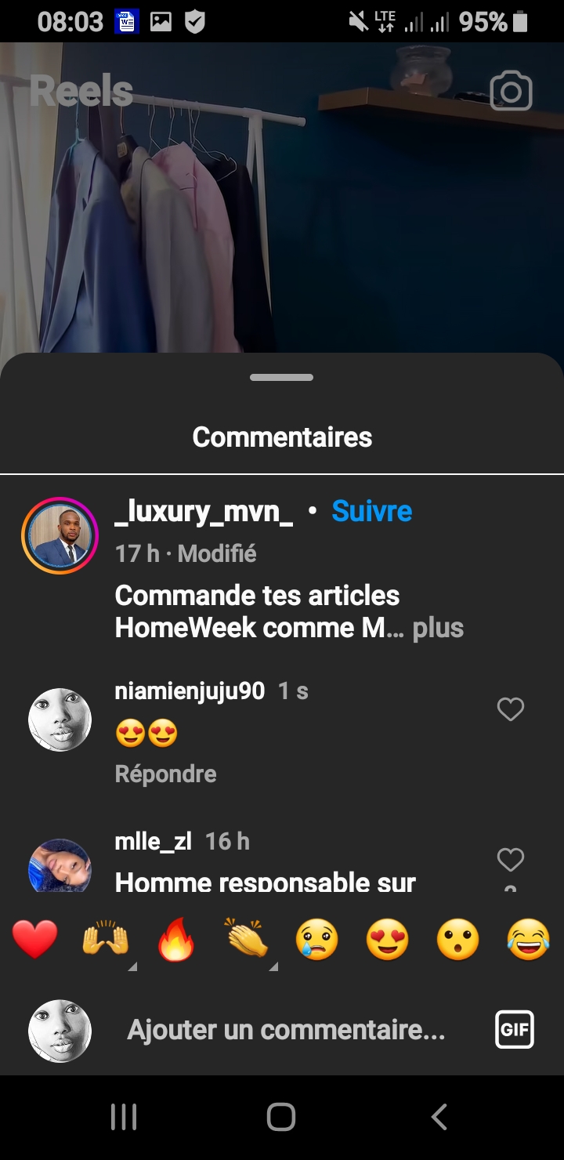Open the GIF picker
This screenshot has width=564, height=1160.
515,1030
